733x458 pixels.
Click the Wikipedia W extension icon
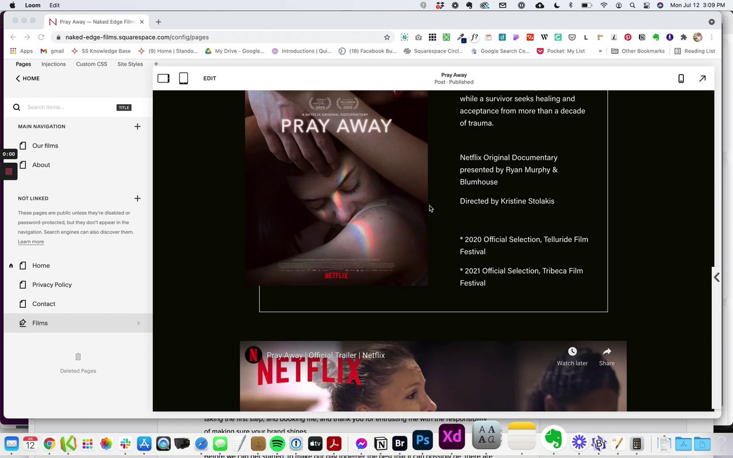coord(544,37)
